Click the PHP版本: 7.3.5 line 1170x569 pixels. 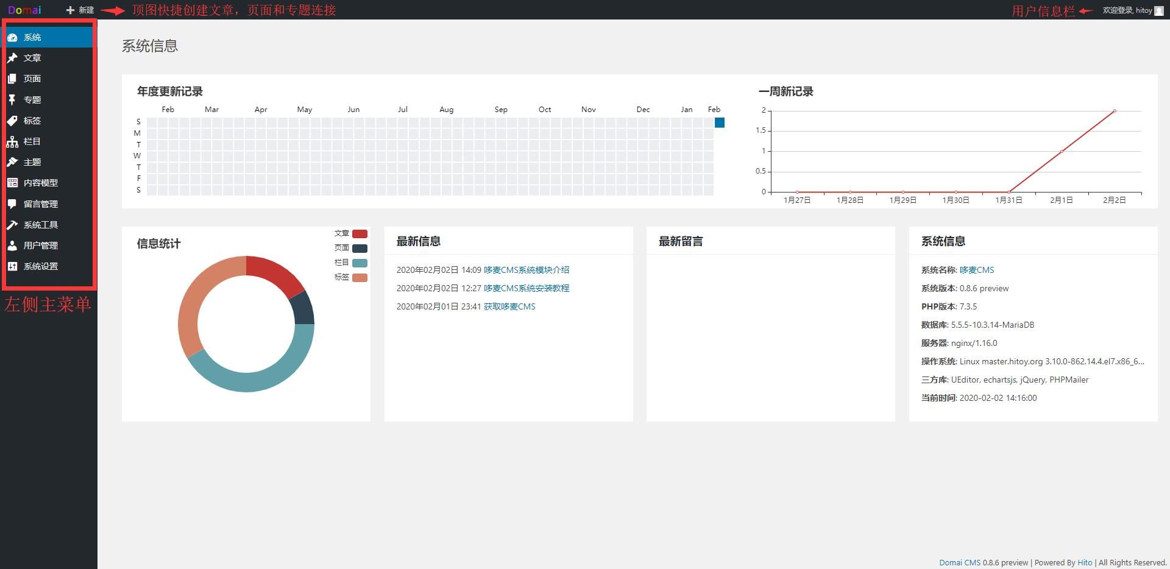pyautogui.click(x=949, y=306)
